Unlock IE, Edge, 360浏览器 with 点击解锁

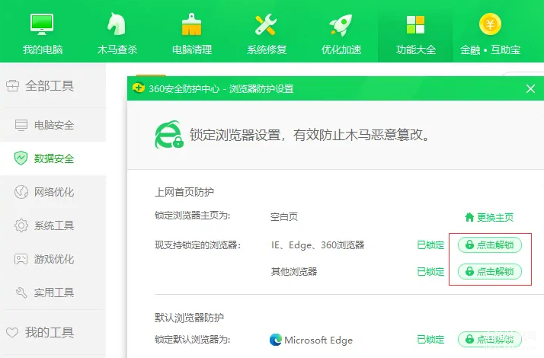tap(490, 245)
